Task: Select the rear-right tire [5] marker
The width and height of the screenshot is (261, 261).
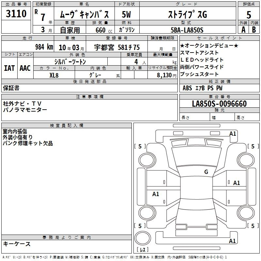Action: tap(253, 226)
